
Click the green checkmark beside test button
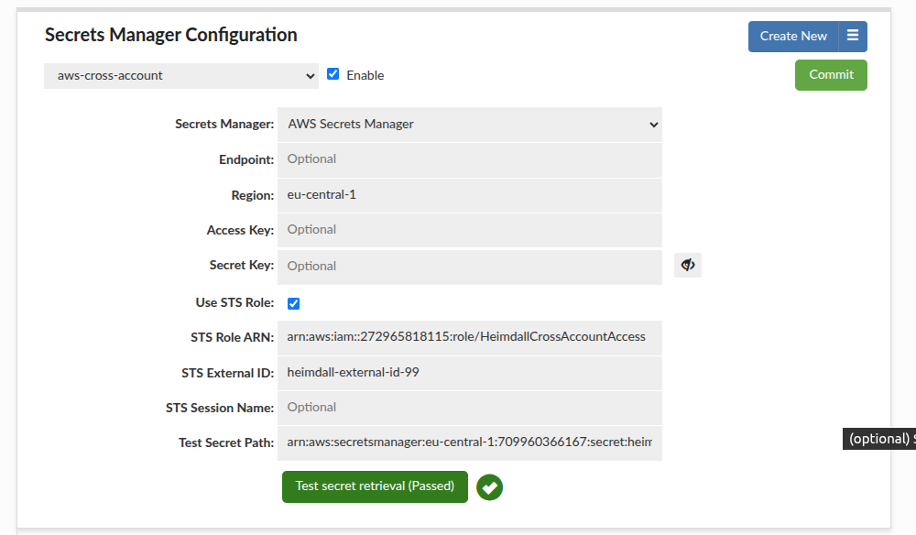(489, 486)
